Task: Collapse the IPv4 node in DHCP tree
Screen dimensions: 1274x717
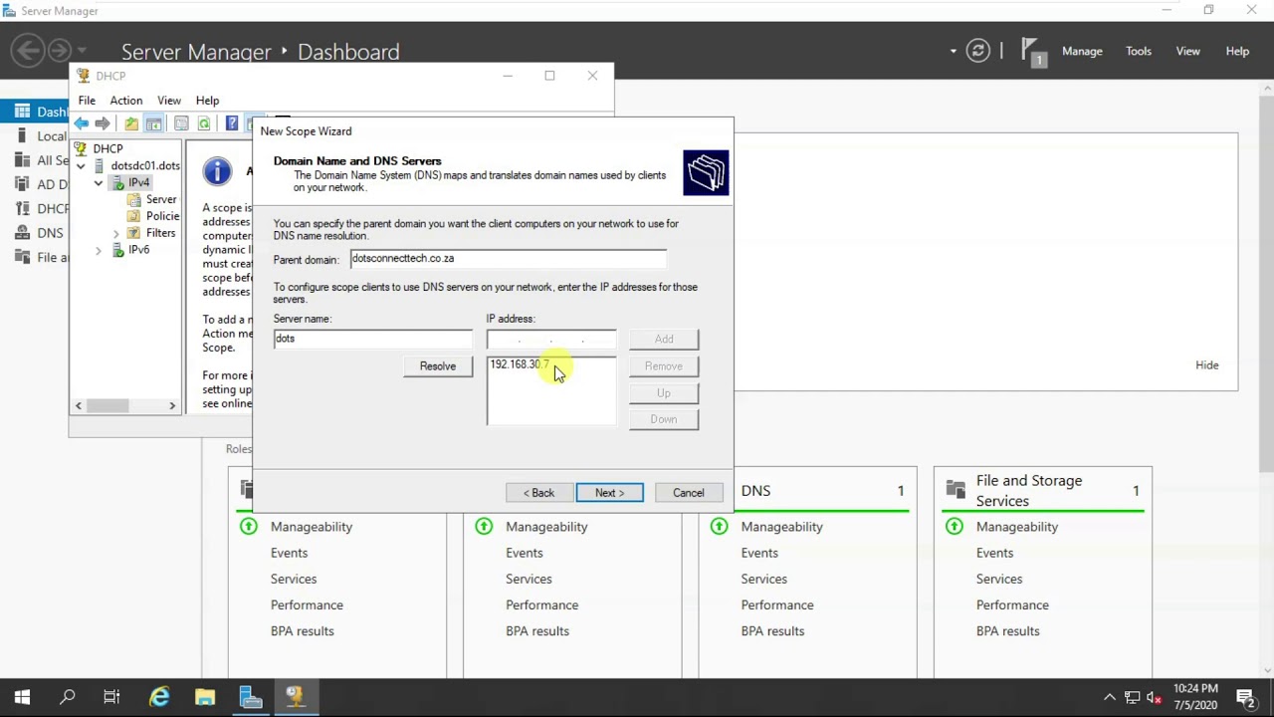Action: 99,183
